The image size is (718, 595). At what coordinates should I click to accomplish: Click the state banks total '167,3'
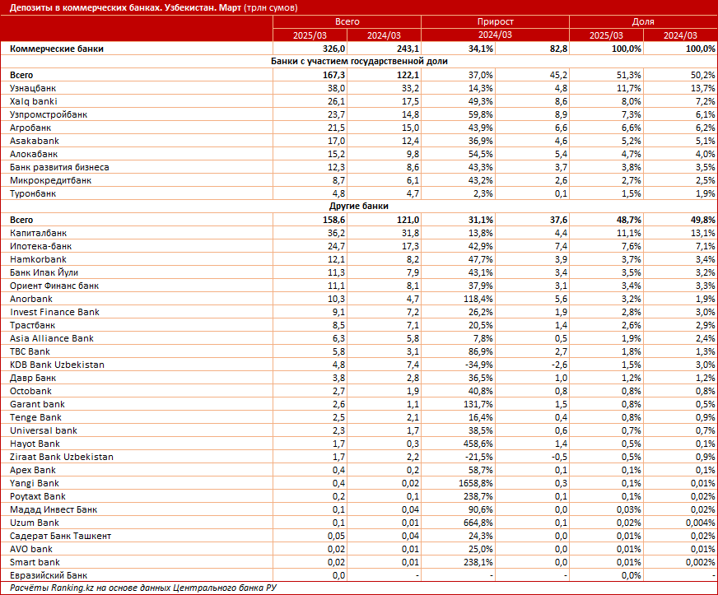click(333, 75)
